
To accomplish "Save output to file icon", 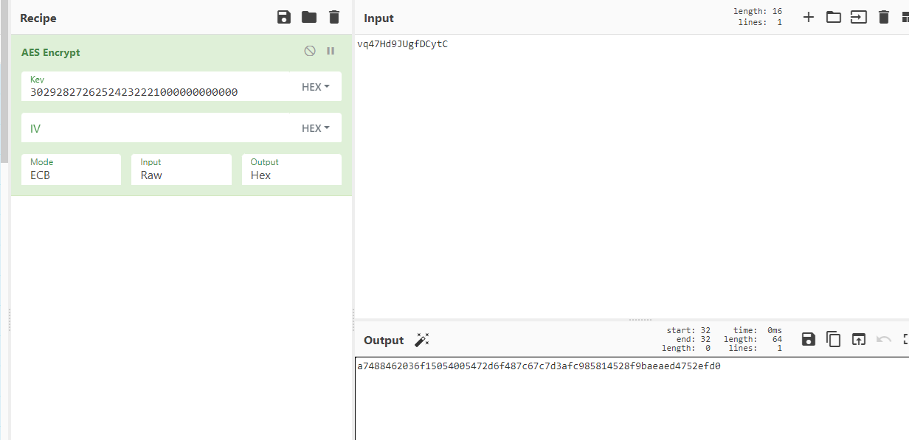I will point(809,339).
